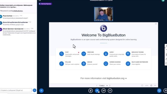Screen dimensions: 167x94
Task: Click the Multi-User Whiteboard icon on slide
Action: click(x=128, y=64)
